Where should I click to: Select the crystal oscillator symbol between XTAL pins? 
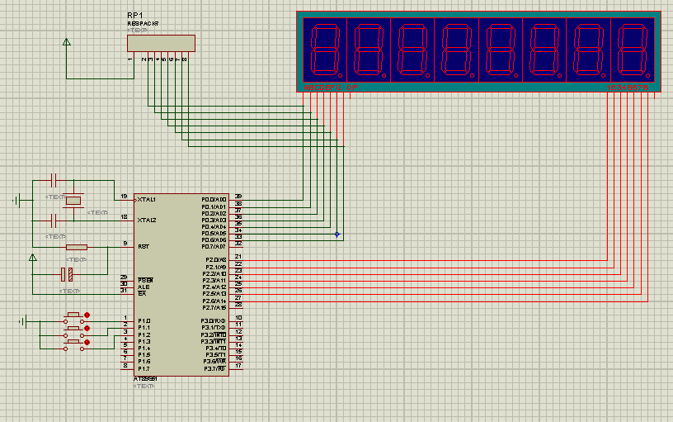pos(73,200)
